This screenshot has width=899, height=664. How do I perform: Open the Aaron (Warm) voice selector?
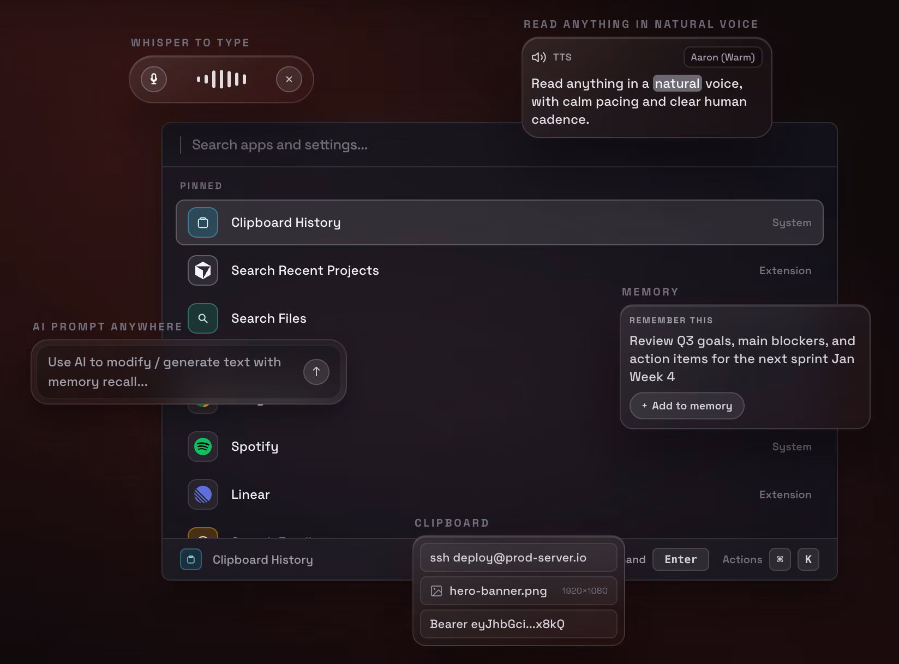pos(722,57)
